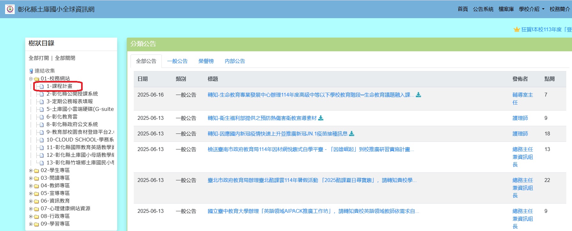Click the crown icon in the marquee

516,30
